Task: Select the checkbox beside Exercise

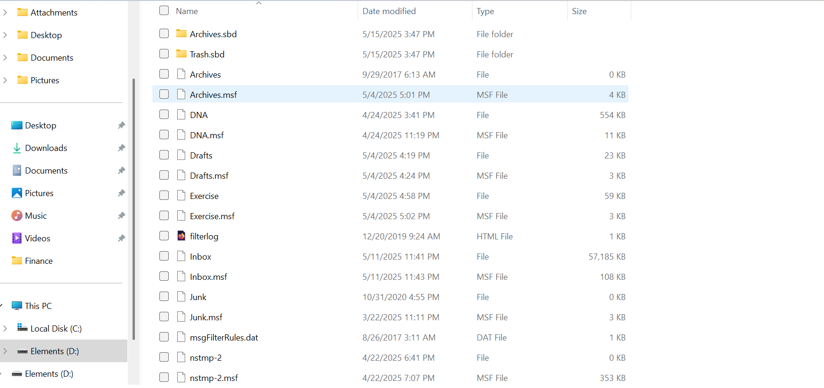Action: tap(164, 195)
